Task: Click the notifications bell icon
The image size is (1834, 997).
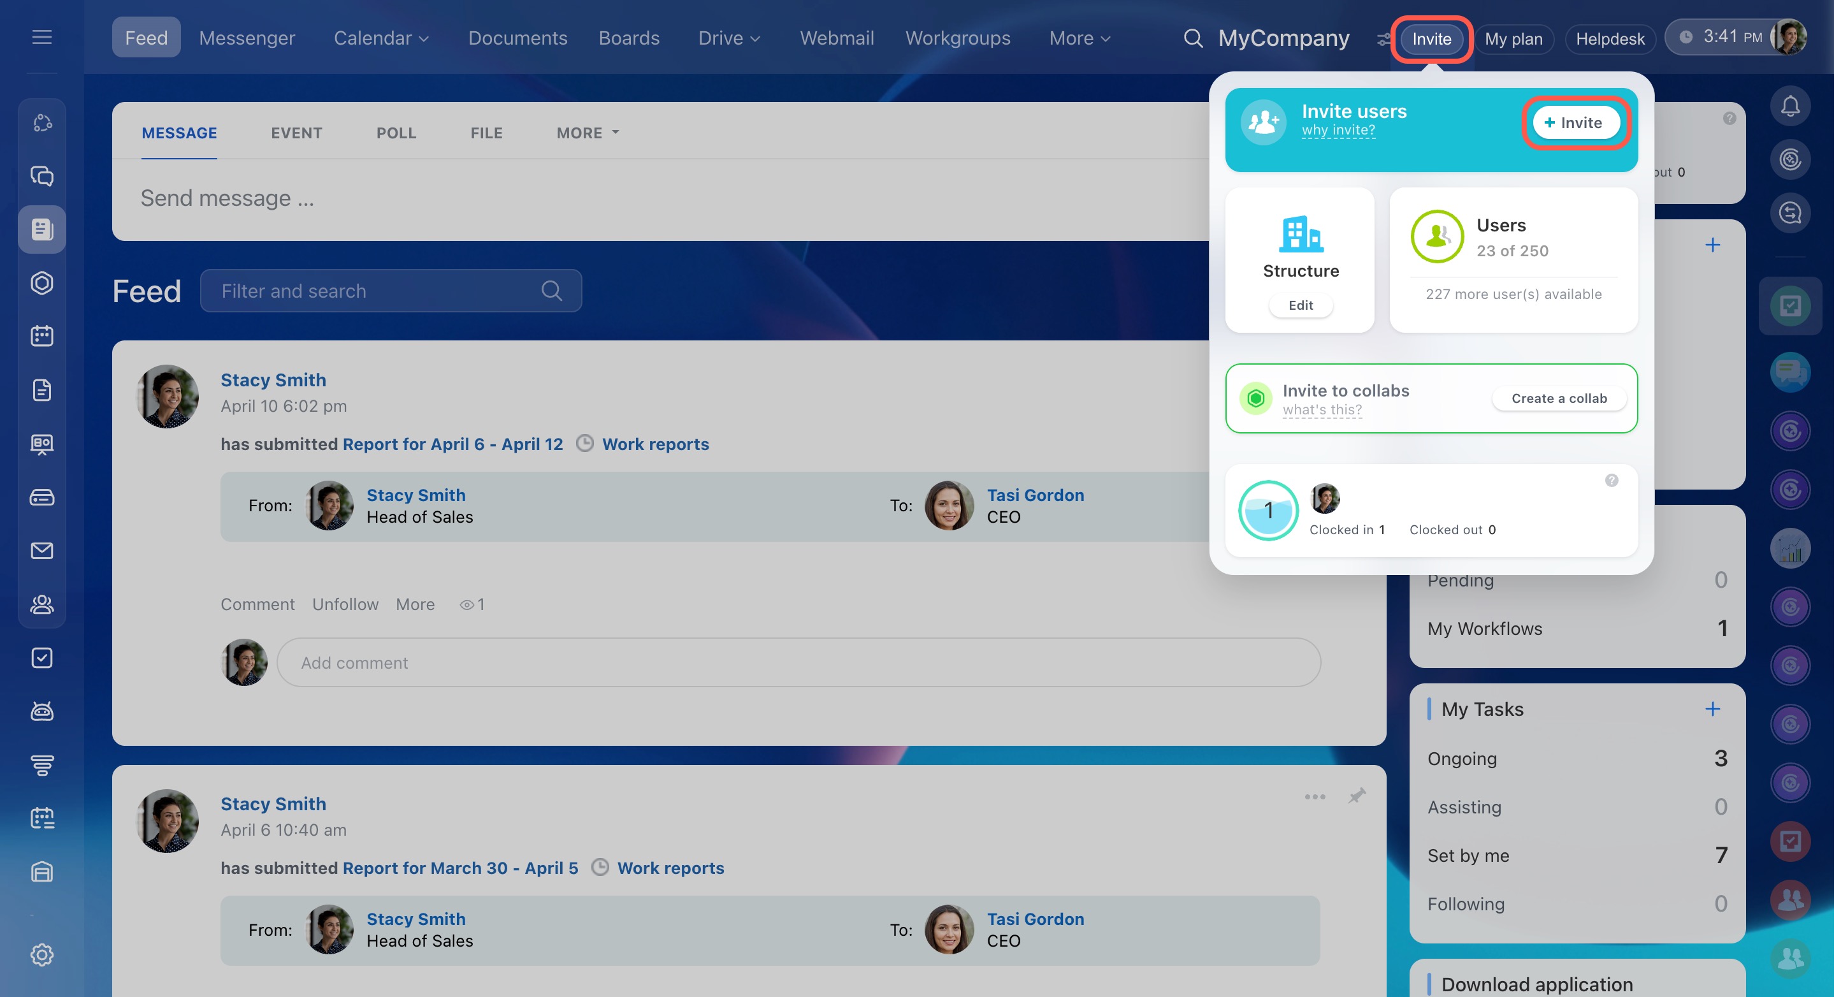Action: tap(1790, 106)
